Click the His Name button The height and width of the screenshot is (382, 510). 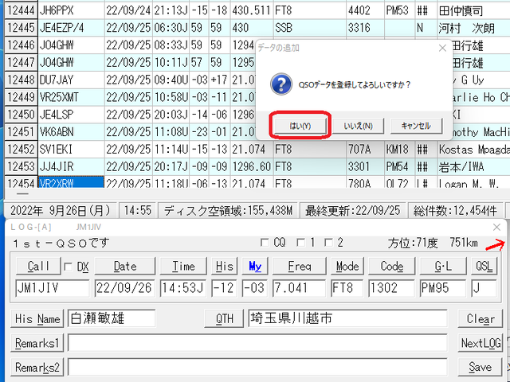click(37, 318)
